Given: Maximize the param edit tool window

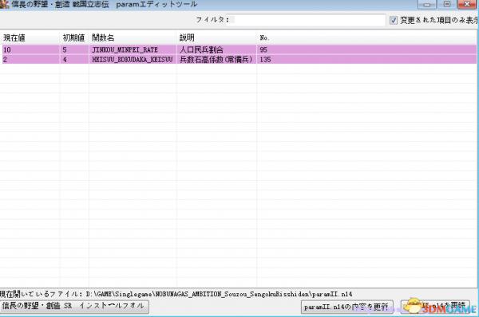Looking at the screenshot, I should pos(447,4).
